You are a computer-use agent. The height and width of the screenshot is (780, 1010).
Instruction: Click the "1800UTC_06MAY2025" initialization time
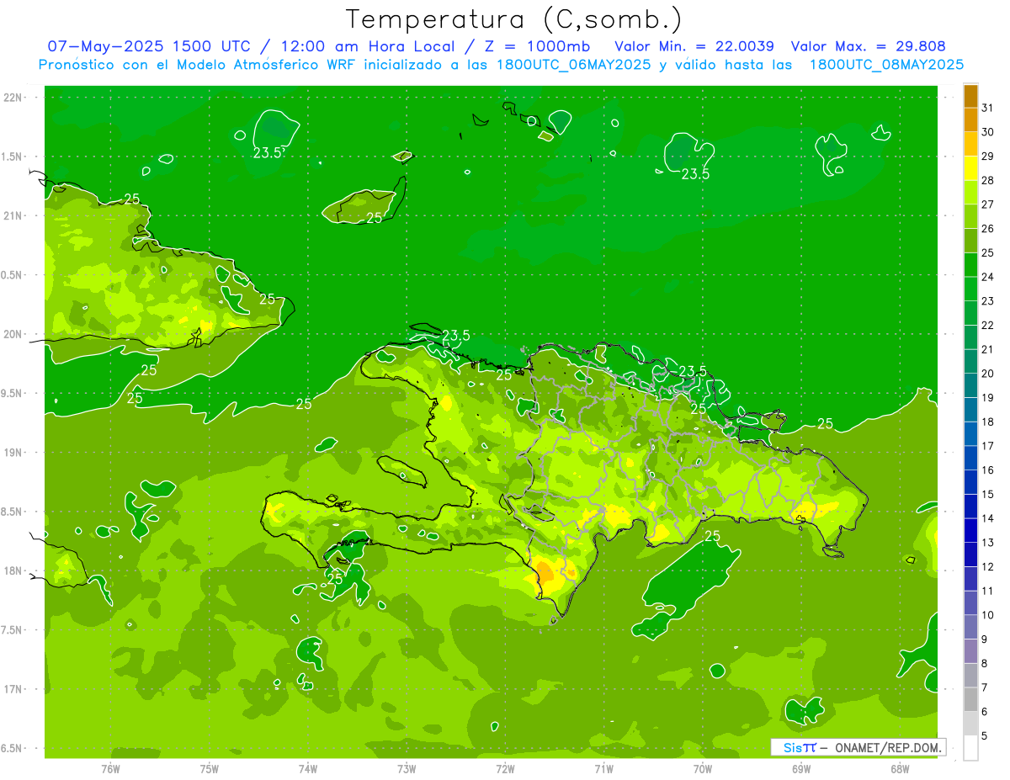pyautogui.click(x=573, y=65)
